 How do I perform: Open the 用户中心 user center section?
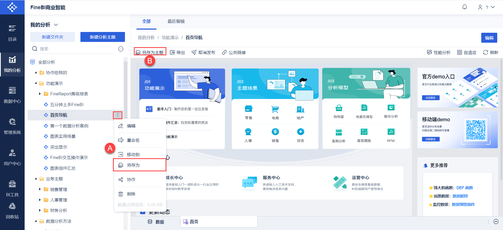12,157
